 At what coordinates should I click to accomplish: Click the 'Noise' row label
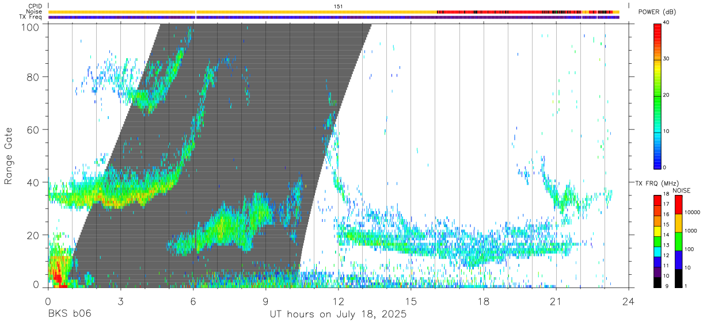35,11
